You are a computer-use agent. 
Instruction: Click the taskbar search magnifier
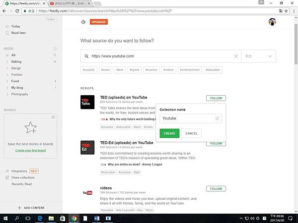point(17,219)
